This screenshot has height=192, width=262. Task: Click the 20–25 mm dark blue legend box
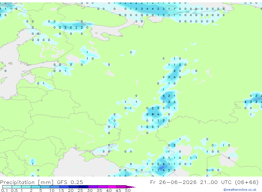pos(74,187)
